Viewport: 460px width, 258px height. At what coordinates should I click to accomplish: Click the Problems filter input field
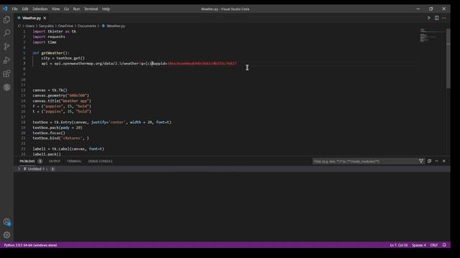(365, 161)
